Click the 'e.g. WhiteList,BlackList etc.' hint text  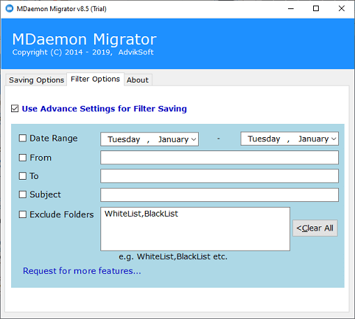coord(173,257)
